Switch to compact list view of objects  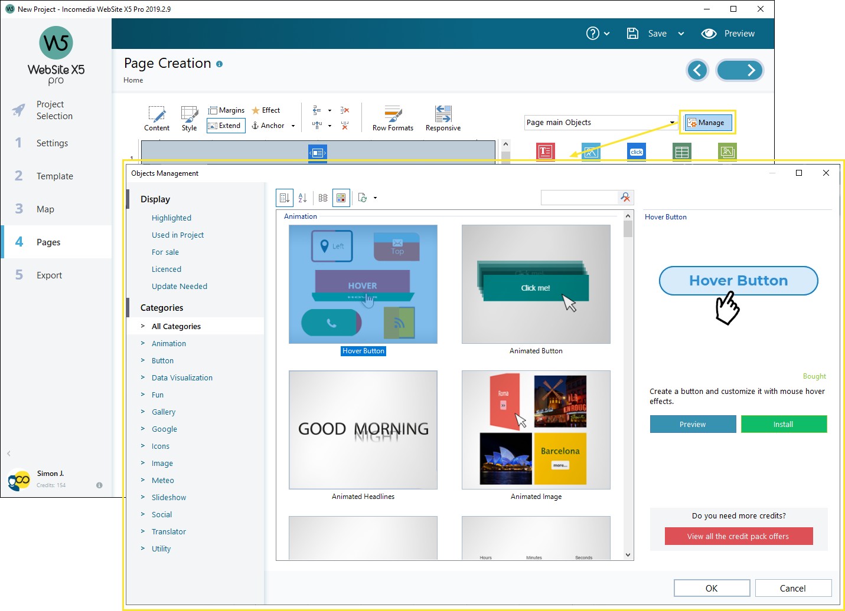[322, 198]
